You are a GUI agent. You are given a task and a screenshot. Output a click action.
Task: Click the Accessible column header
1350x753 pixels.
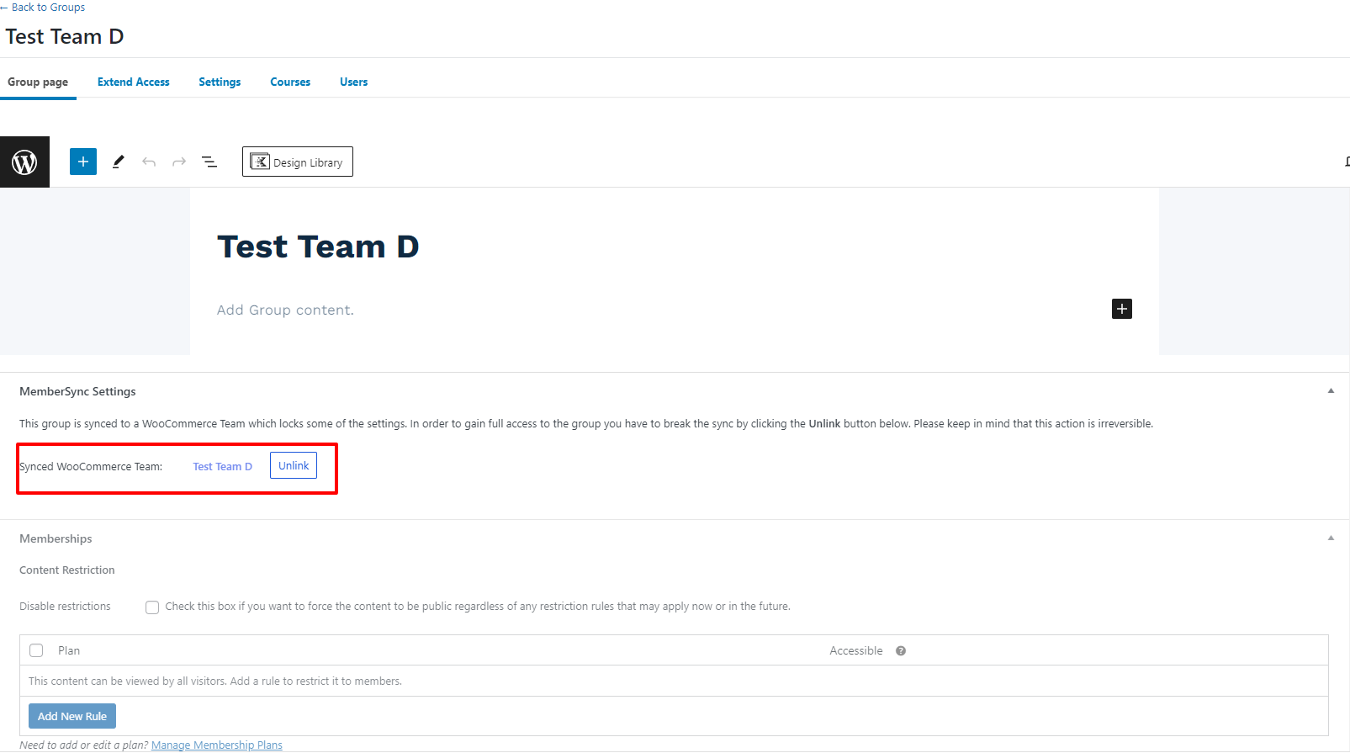point(856,650)
